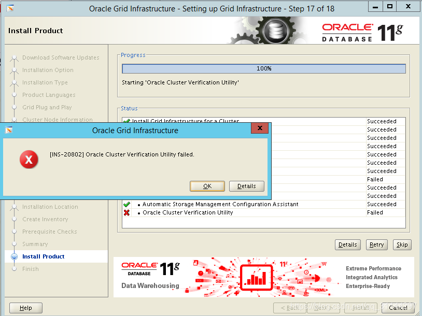
Task: Click the Install Product step bullet icon
Action: click(15, 256)
